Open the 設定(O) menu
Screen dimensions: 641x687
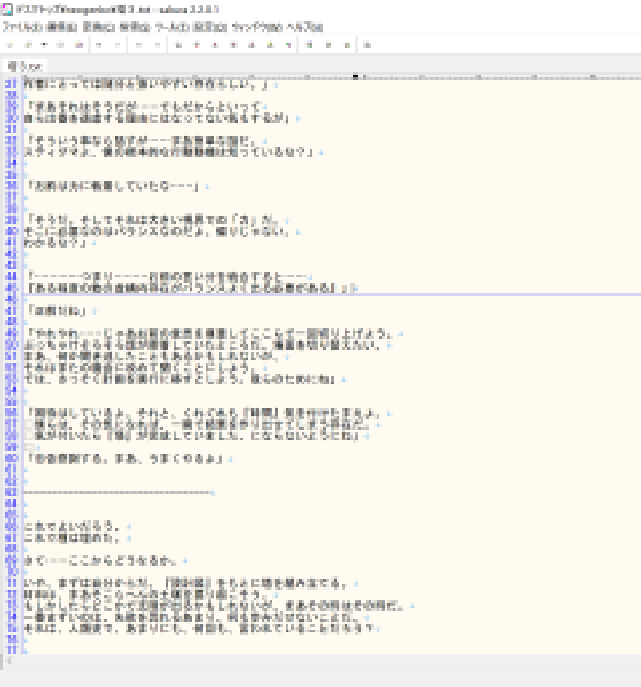coord(210,27)
